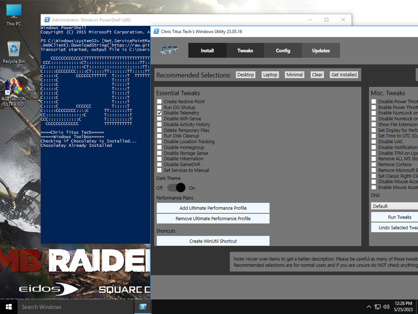Click the Get Installed button

[344, 75]
